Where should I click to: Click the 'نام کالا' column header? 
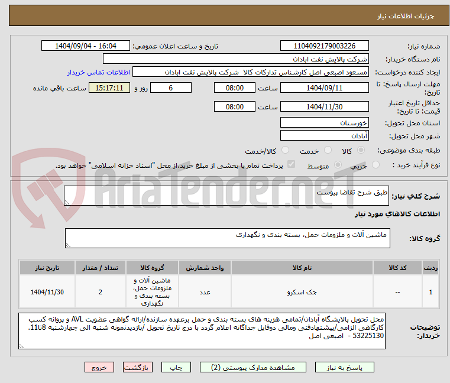click(x=302, y=268)
